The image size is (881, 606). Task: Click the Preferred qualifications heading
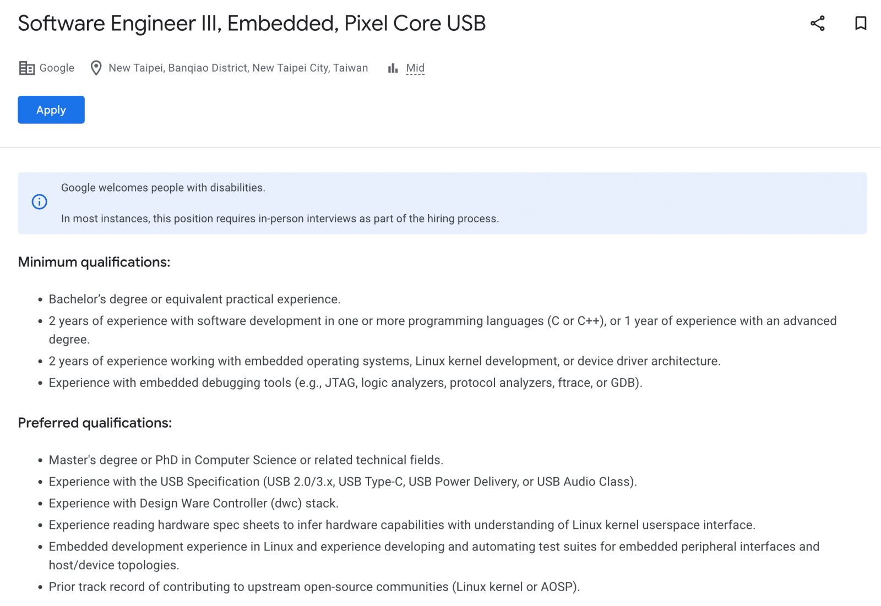(95, 423)
